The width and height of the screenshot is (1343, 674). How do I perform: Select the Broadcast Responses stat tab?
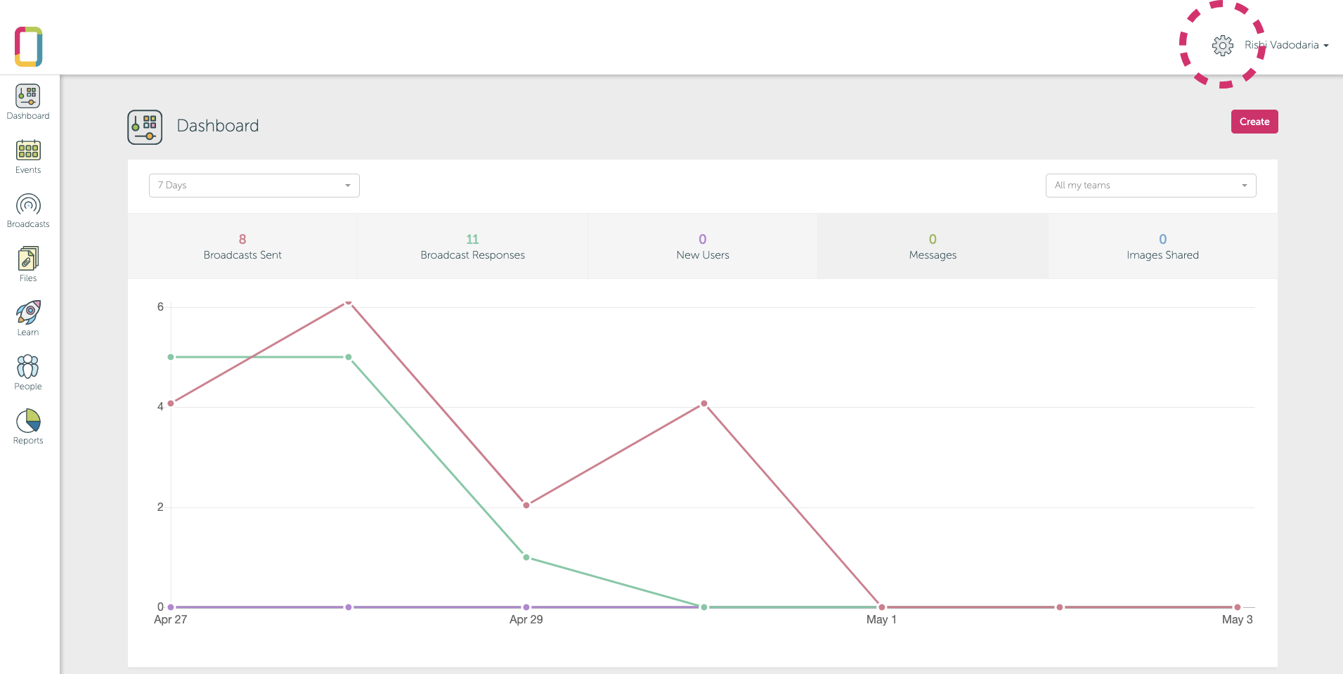[473, 247]
